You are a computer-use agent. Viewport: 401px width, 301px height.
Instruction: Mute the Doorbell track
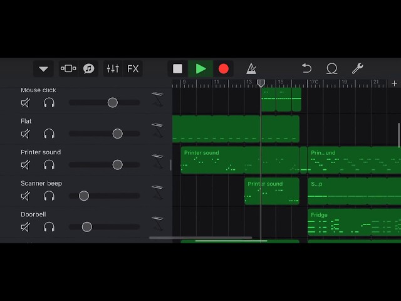pyautogui.click(x=26, y=226)
